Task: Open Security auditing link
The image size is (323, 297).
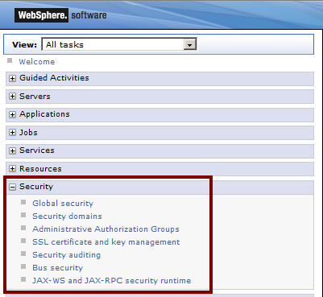Action: click(x=66, y=255)
